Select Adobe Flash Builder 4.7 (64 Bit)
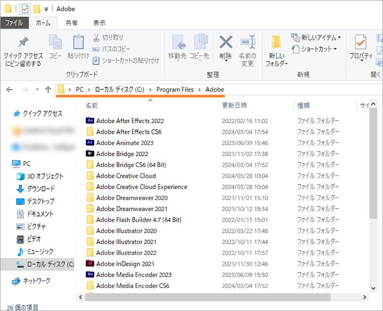Screen dimensions: 383x311 coord(133,220)
